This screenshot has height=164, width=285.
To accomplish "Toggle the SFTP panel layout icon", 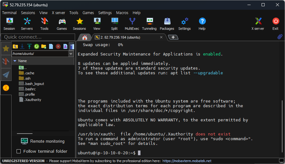I will (72, 46).
